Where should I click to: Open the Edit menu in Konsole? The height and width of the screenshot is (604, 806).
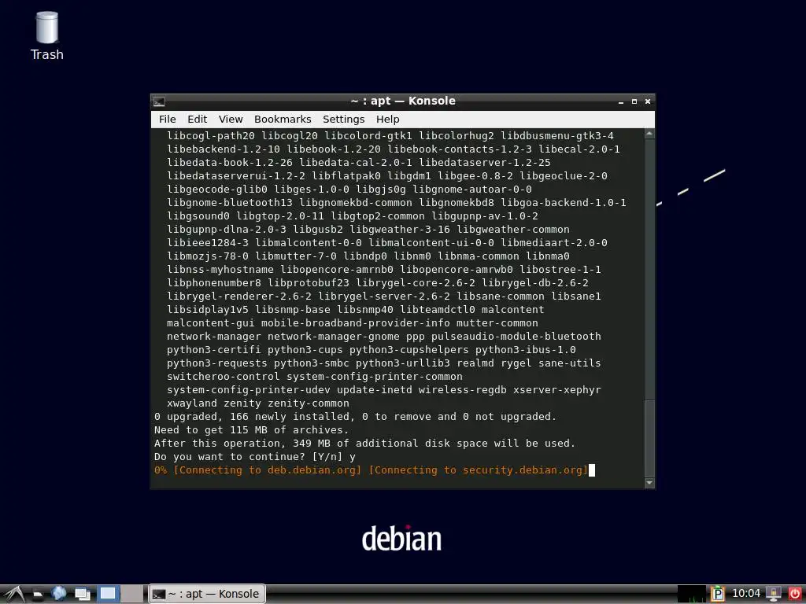click(197, 120)
